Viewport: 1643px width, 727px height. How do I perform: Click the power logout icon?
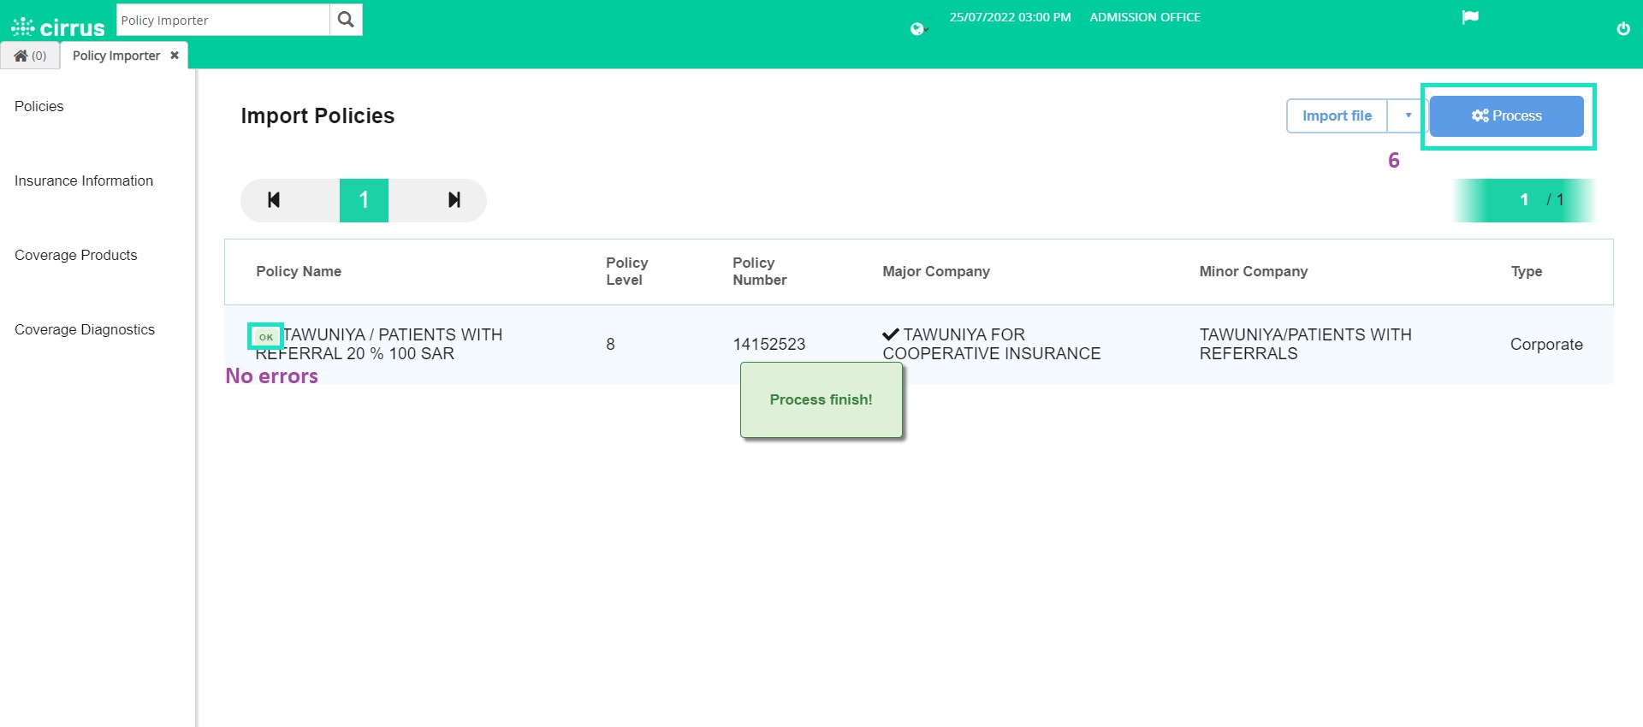click(x=1623, y=29)
